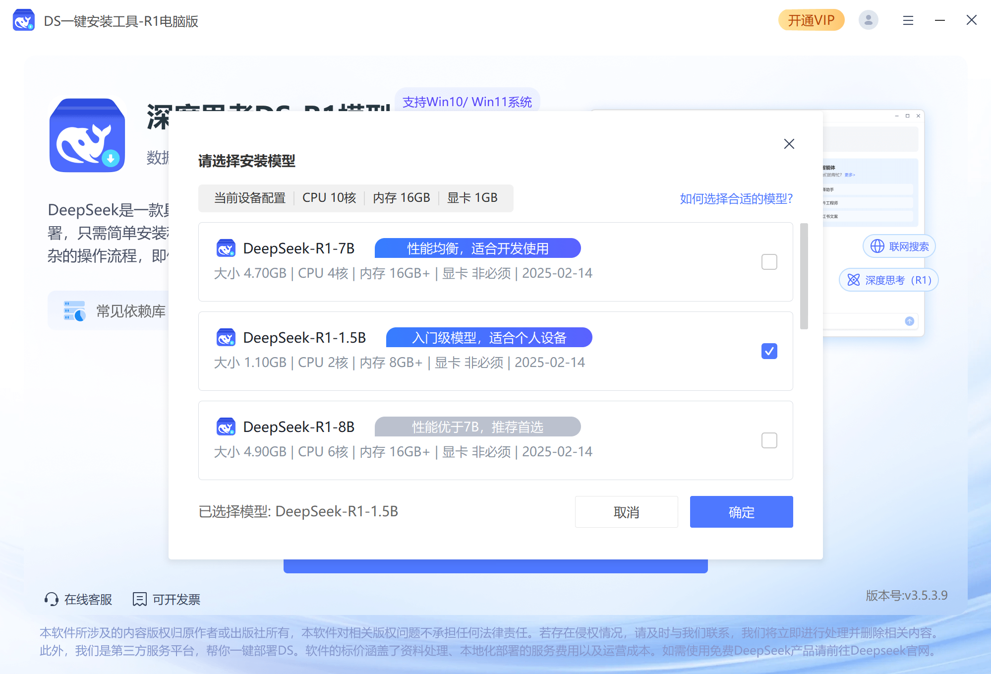Click the 大小 1.10GB spec line

[x=400, y=363]
